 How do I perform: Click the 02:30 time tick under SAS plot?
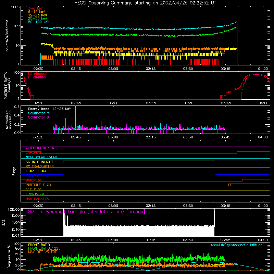click(x=38, y=240)
